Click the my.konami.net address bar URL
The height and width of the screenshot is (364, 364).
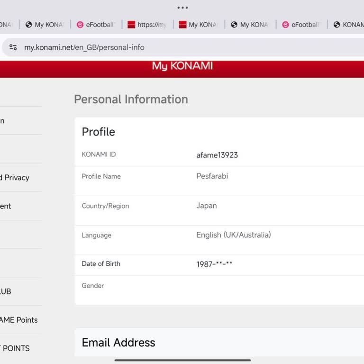[x=84, y=47]
